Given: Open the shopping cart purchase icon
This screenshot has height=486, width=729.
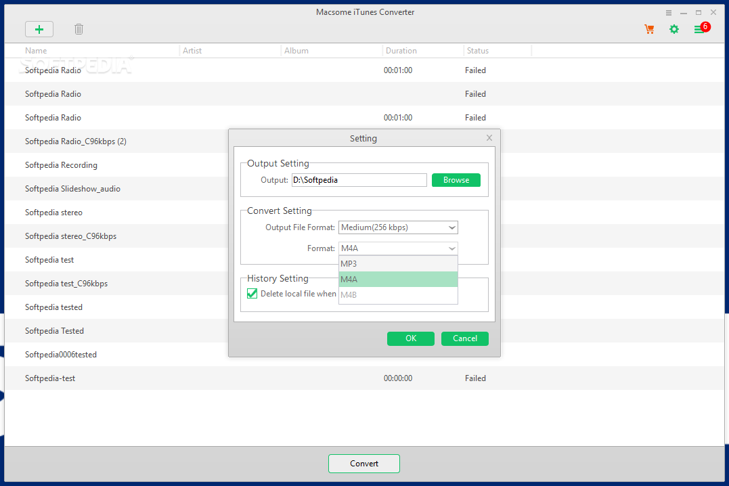Looking at the screenshot, I should (x=650, y=29).
